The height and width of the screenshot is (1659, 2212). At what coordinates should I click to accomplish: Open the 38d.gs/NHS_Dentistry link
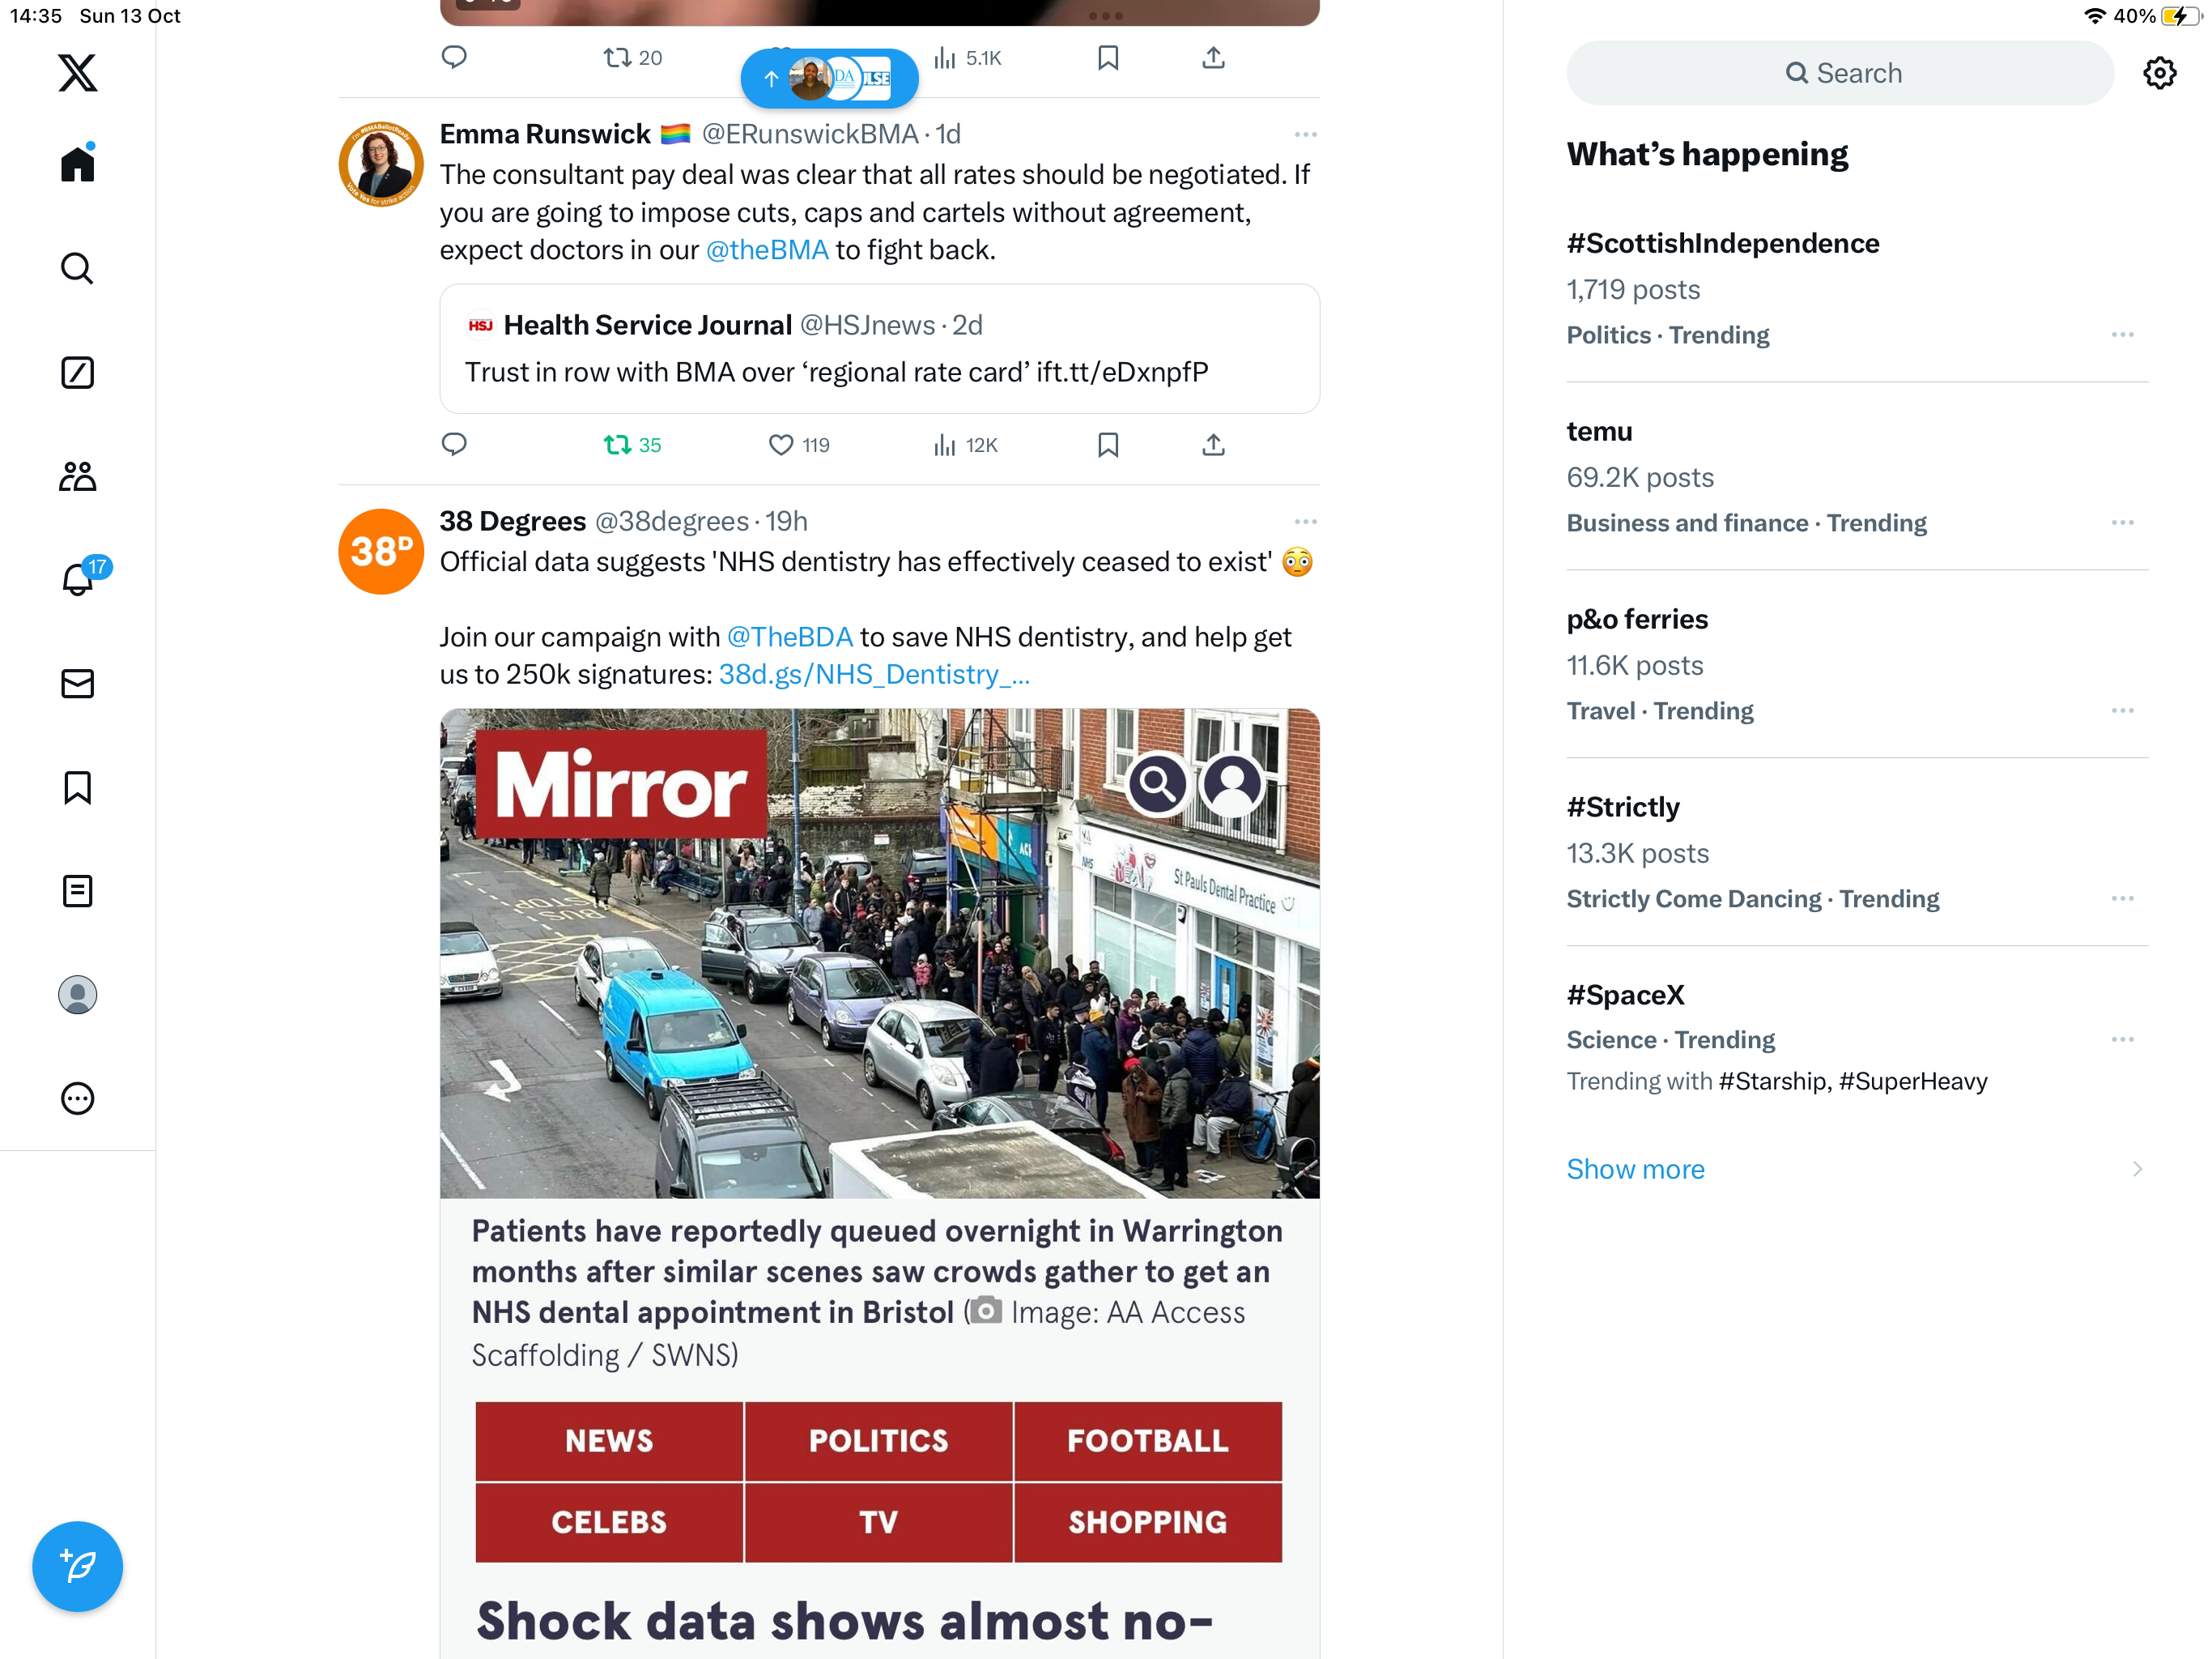click(x=874, y=675)
